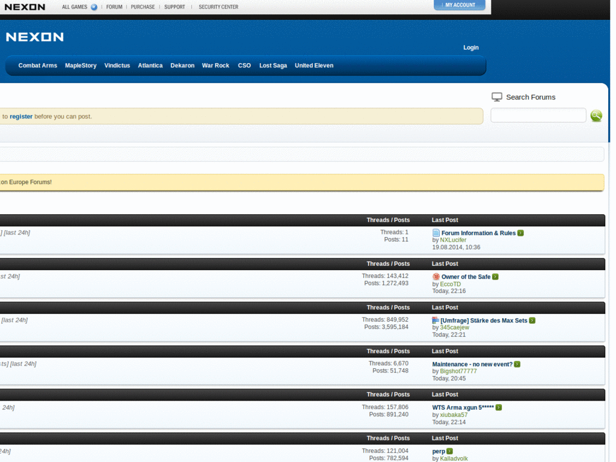The height and width of the screenshot is (462, 616).
Task: Open the FORUM top menu item
Action: point(114,7)
